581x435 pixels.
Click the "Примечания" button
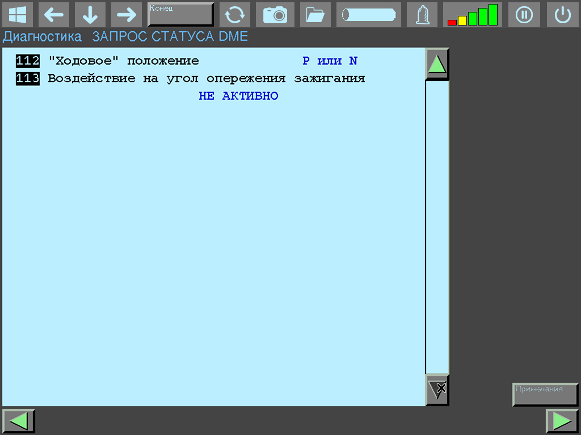545,394
